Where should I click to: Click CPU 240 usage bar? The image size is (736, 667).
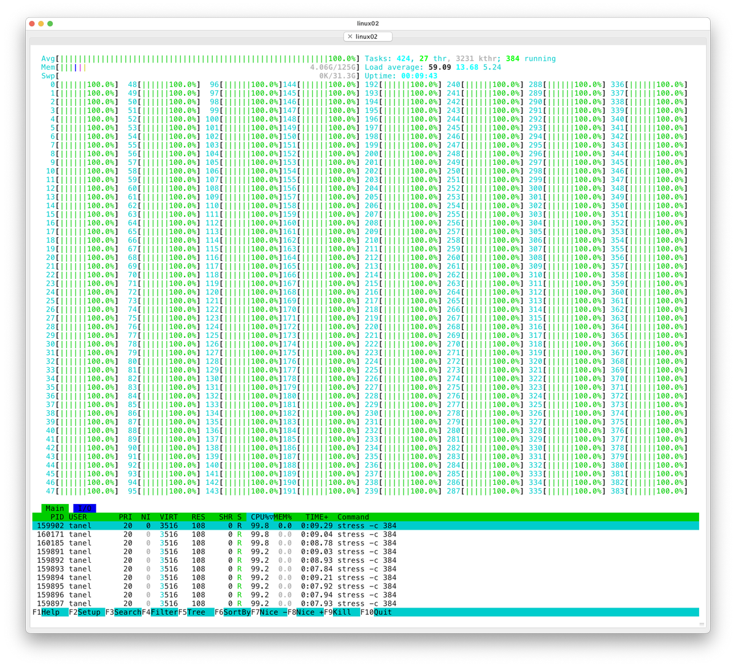pyautogui.click(x=485, y=85)
